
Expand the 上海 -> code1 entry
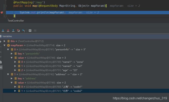(15, 87)
